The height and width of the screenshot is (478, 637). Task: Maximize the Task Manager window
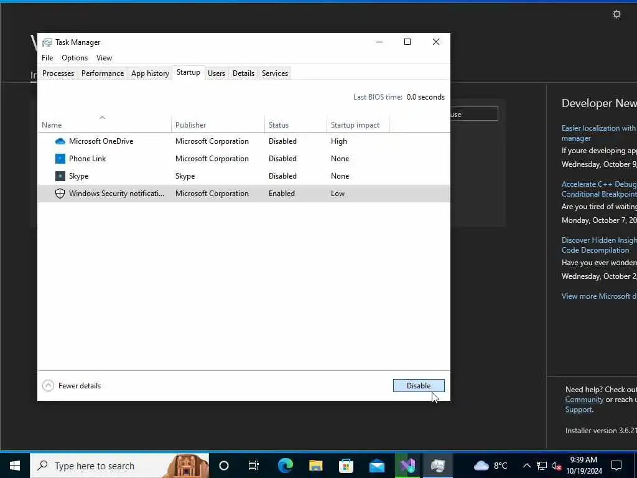pyautogui.click(x=407, y=42)
